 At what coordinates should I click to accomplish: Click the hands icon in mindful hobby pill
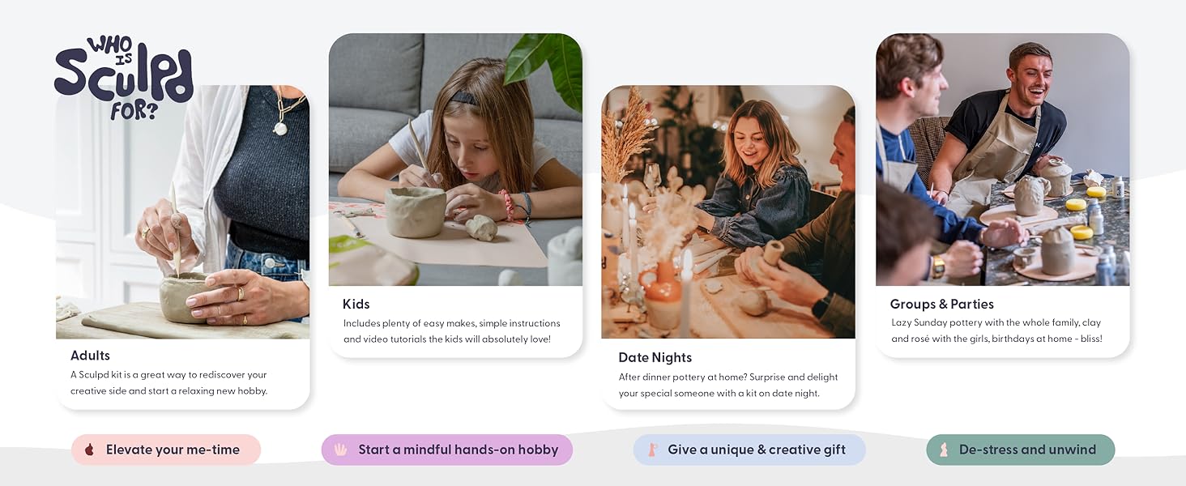tap(341, 450)
